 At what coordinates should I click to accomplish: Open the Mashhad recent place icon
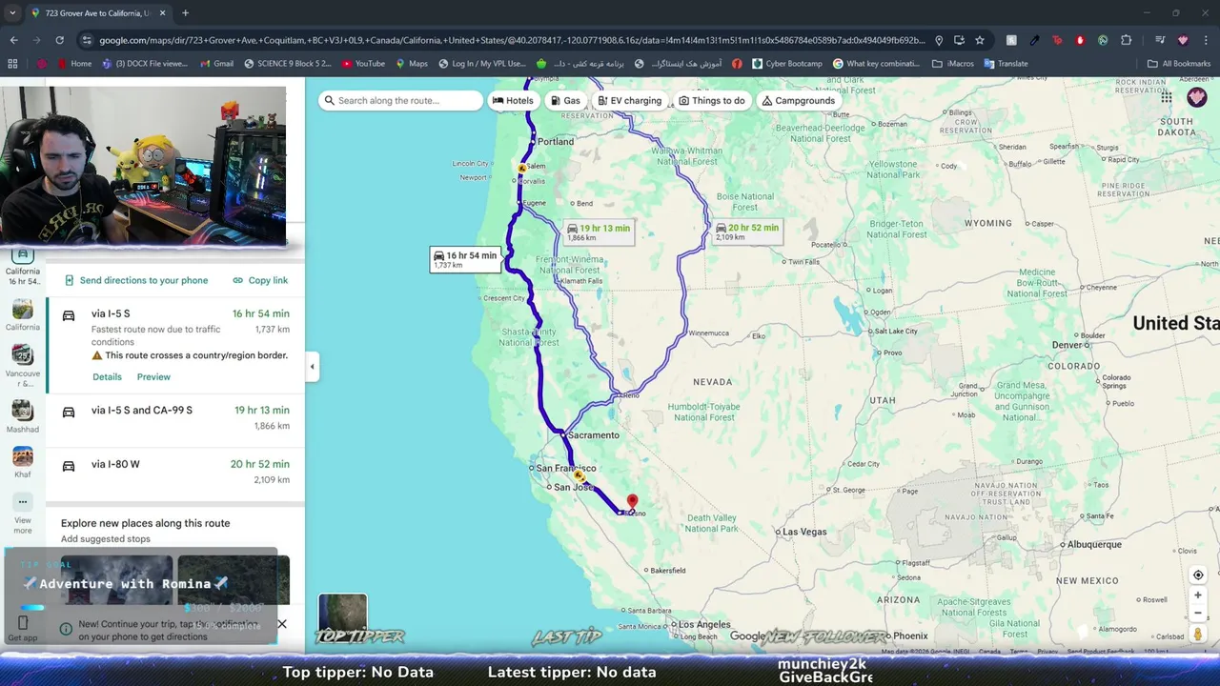click(23, 411)
